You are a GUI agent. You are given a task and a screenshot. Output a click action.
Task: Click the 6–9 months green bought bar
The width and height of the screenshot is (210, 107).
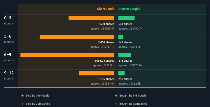pos(125,55)
